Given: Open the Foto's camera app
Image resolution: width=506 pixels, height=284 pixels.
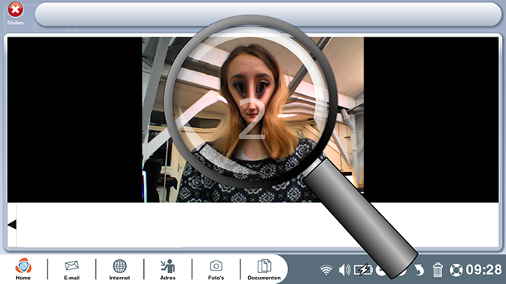Looking at the screenshot, I should [x=216, y=269].
